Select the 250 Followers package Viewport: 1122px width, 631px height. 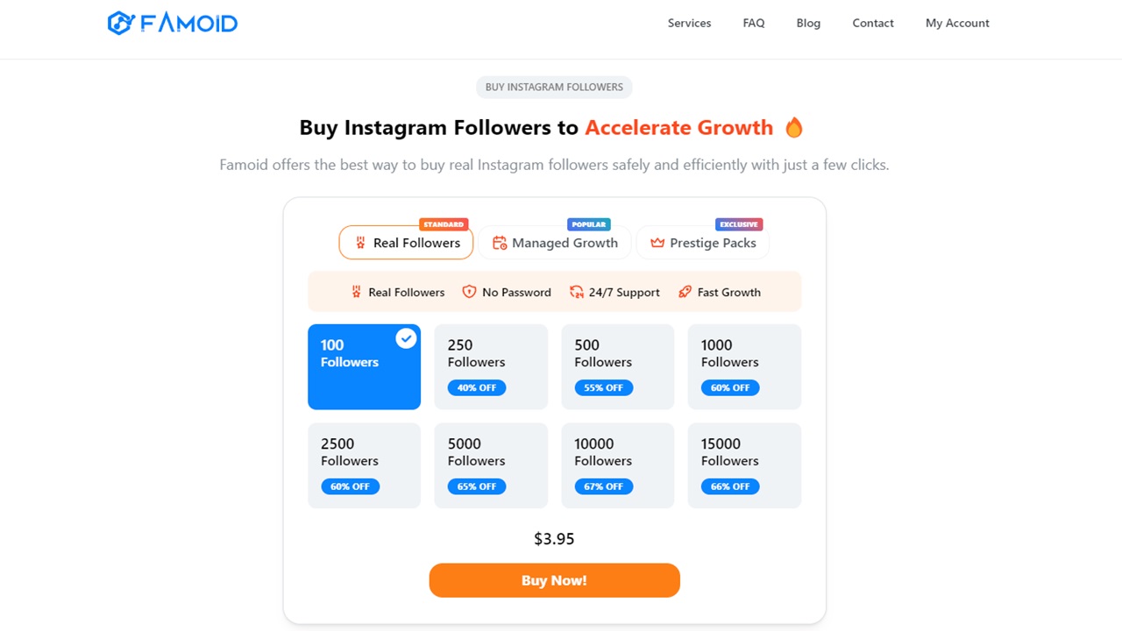pyautogui.click(x=491, y=366)
